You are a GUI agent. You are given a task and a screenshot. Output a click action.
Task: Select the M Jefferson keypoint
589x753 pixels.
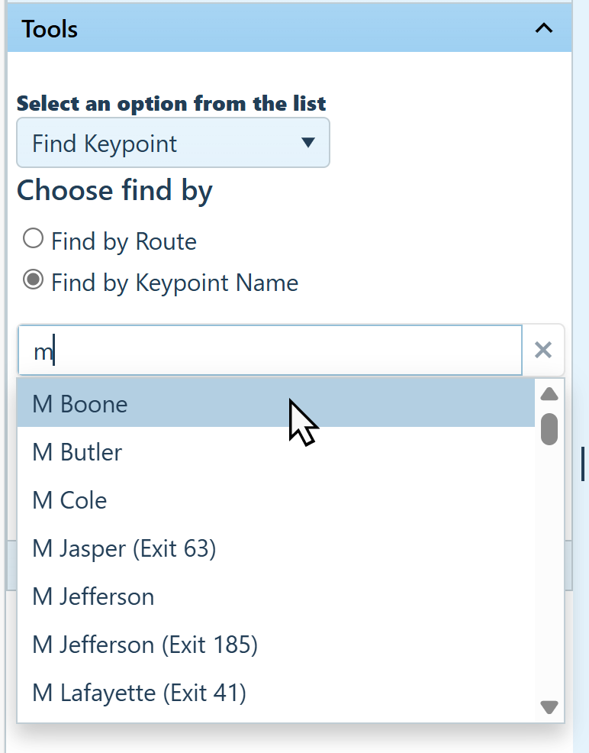click(93, 596)
